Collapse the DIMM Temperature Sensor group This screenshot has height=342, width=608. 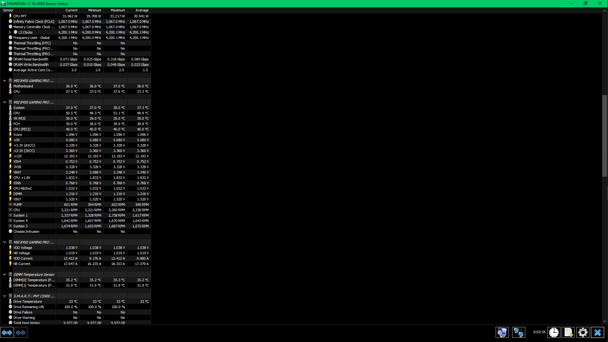point(4,275)
